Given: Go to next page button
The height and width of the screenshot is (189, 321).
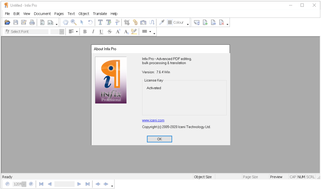Looking at the screenshot, I should point(79,184).
